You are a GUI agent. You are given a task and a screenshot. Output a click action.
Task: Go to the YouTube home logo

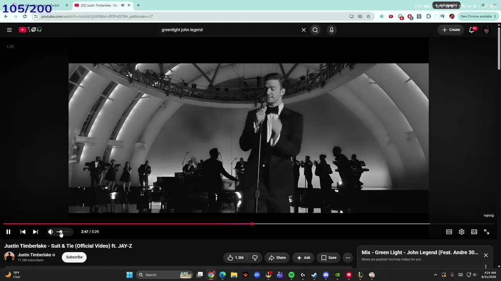click(x=30, y=30)
